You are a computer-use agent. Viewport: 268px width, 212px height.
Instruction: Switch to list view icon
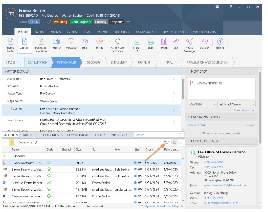pos(181,142)
